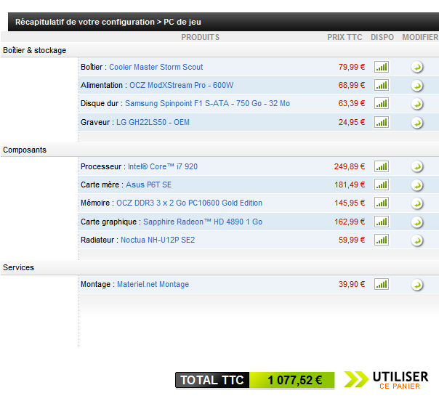
Task: Check availability icon for Asus P6T SE
Action: [382, 185]
